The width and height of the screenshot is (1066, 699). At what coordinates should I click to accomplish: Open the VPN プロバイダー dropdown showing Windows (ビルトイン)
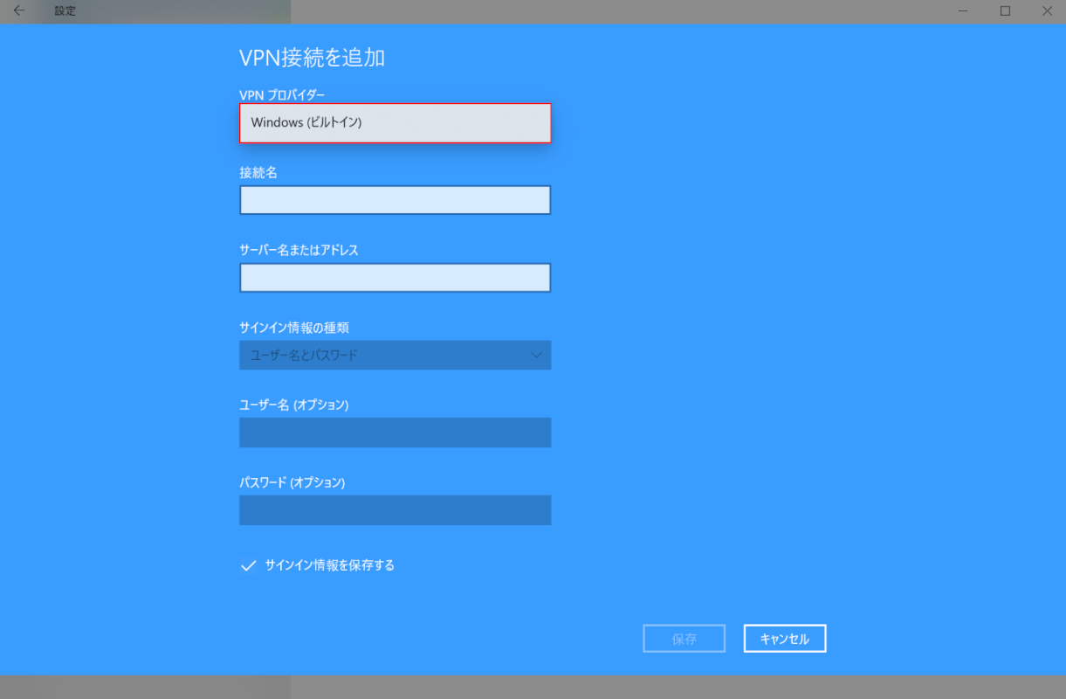click(x=395, y=123)
